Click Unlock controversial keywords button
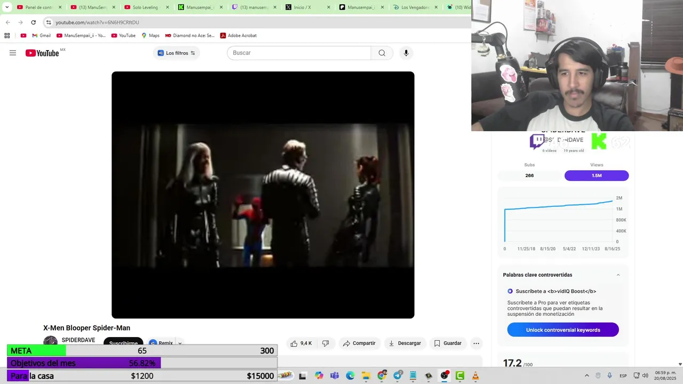Screen dimensions: 683x384 (x=563, y=330)
